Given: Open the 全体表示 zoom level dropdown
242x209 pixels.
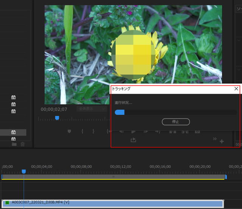Looking at the screenshot, I should coord(92,109).
